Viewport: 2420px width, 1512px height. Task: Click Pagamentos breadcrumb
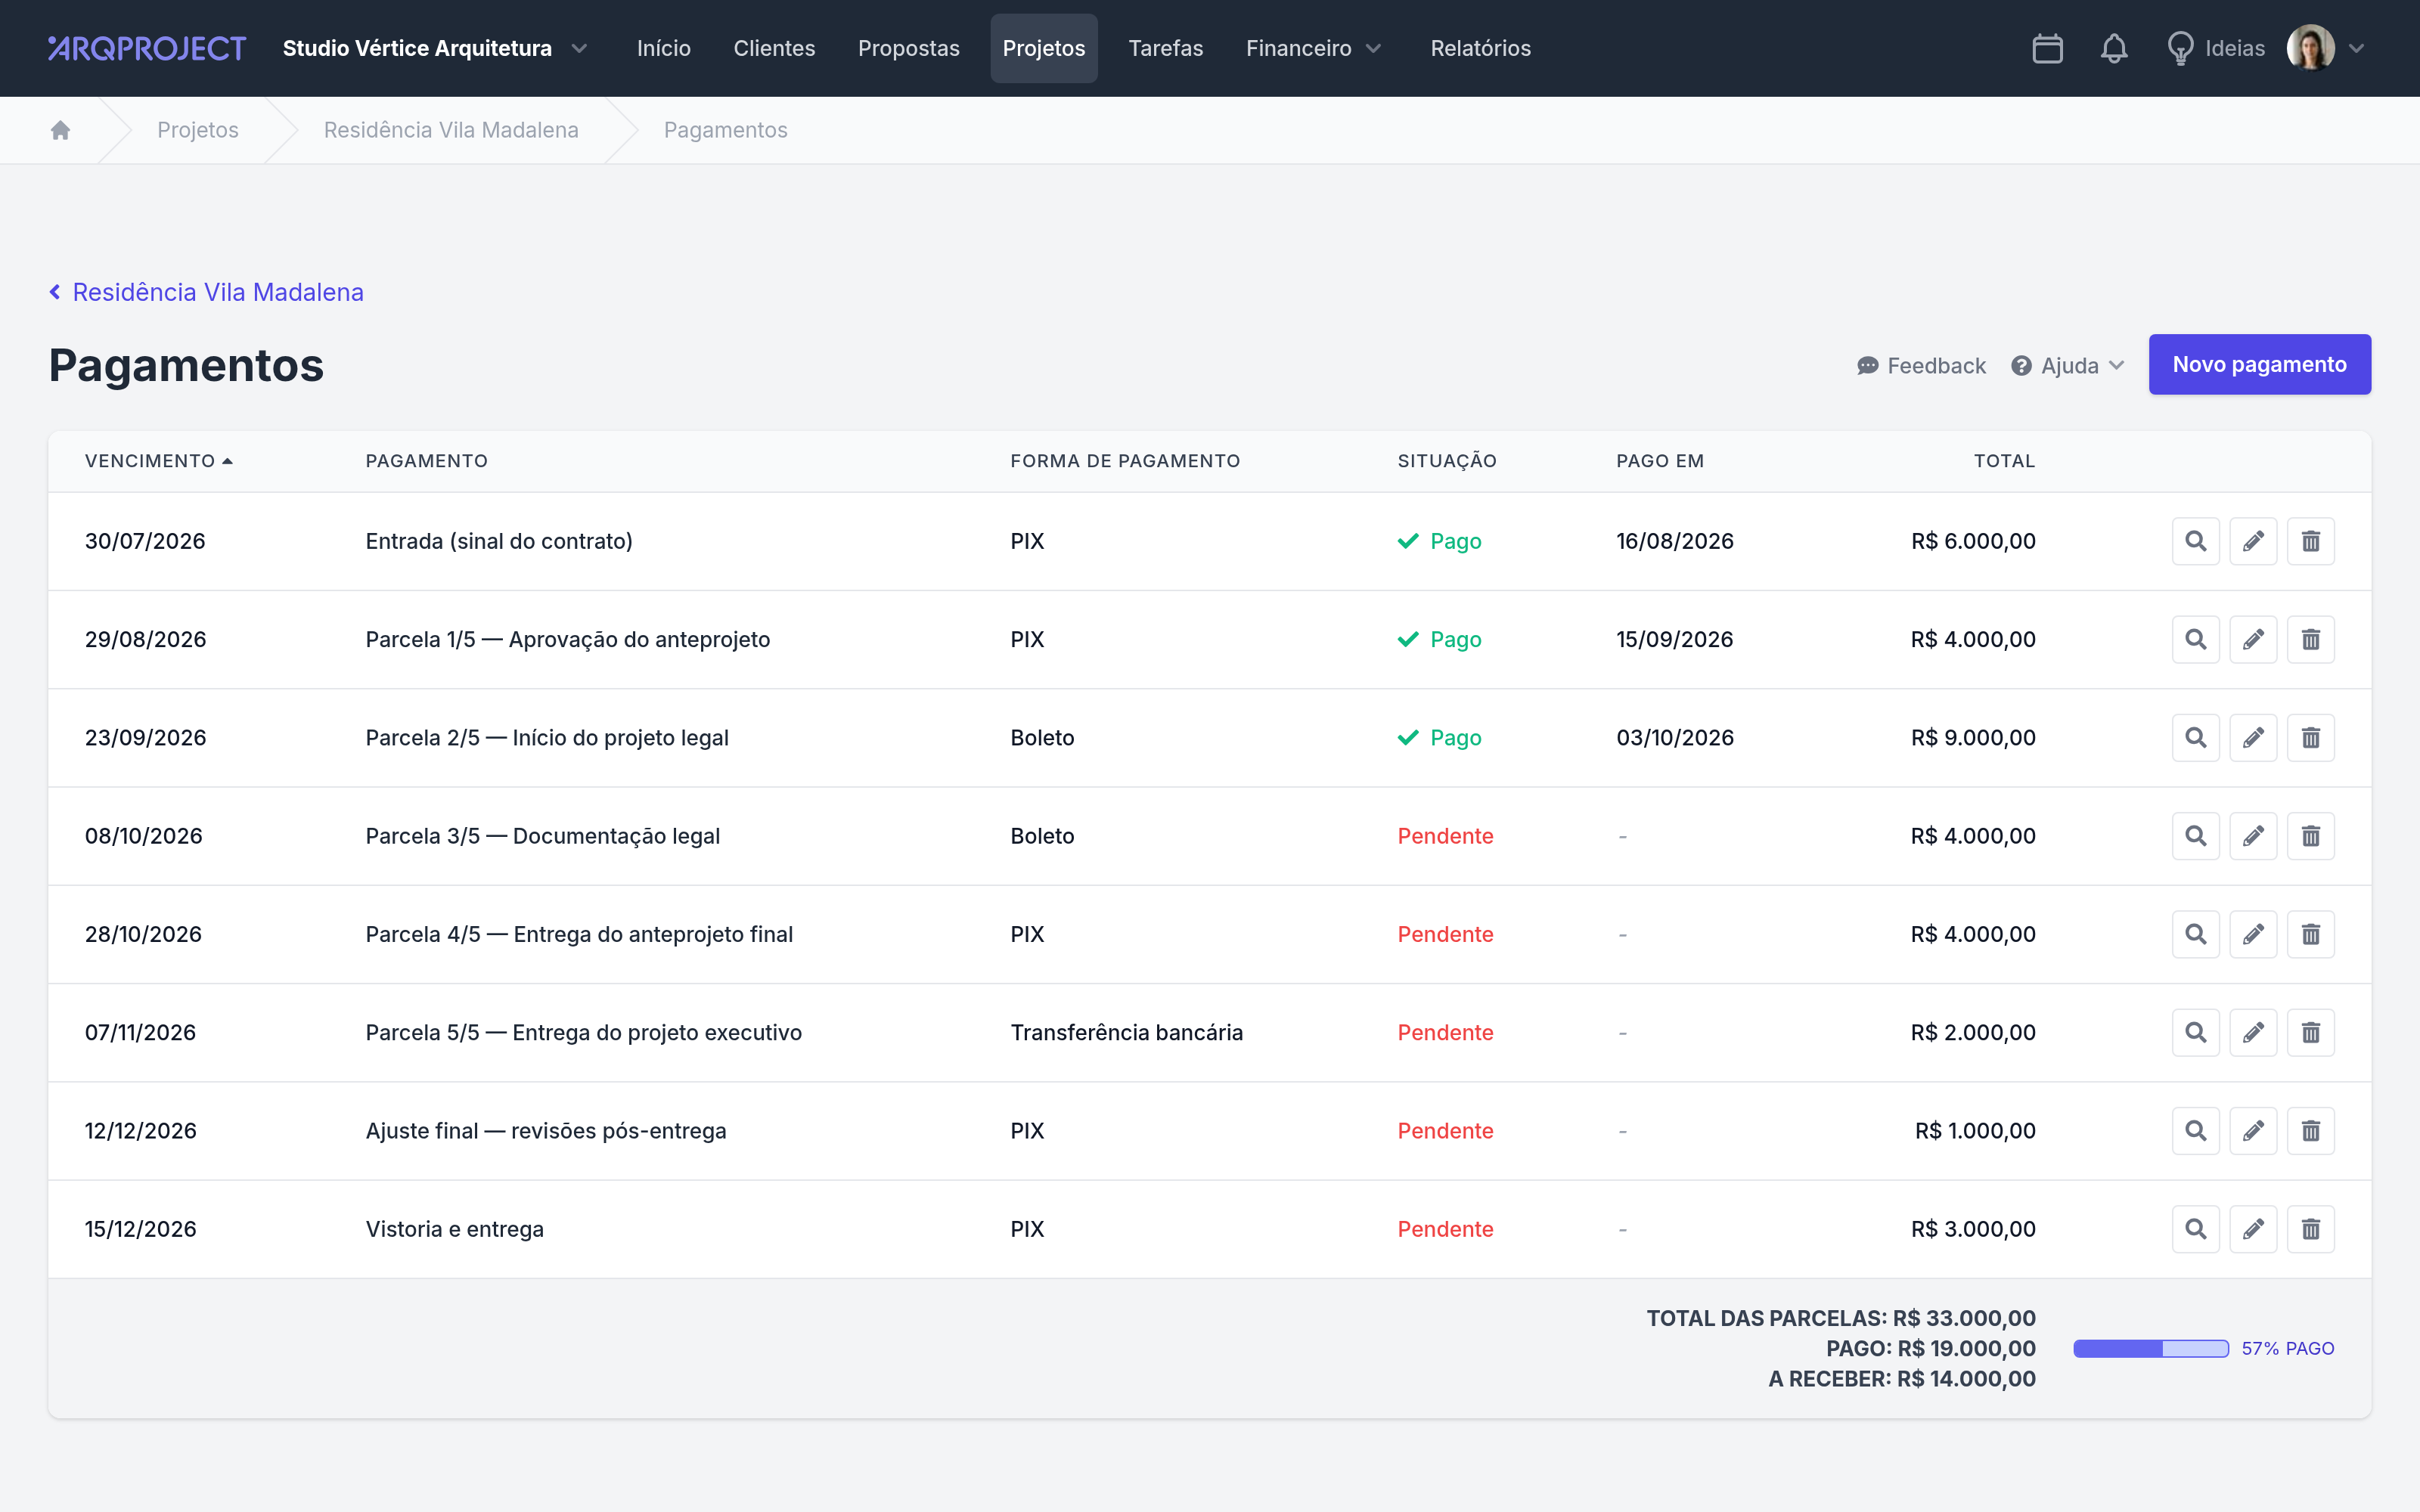725,130
